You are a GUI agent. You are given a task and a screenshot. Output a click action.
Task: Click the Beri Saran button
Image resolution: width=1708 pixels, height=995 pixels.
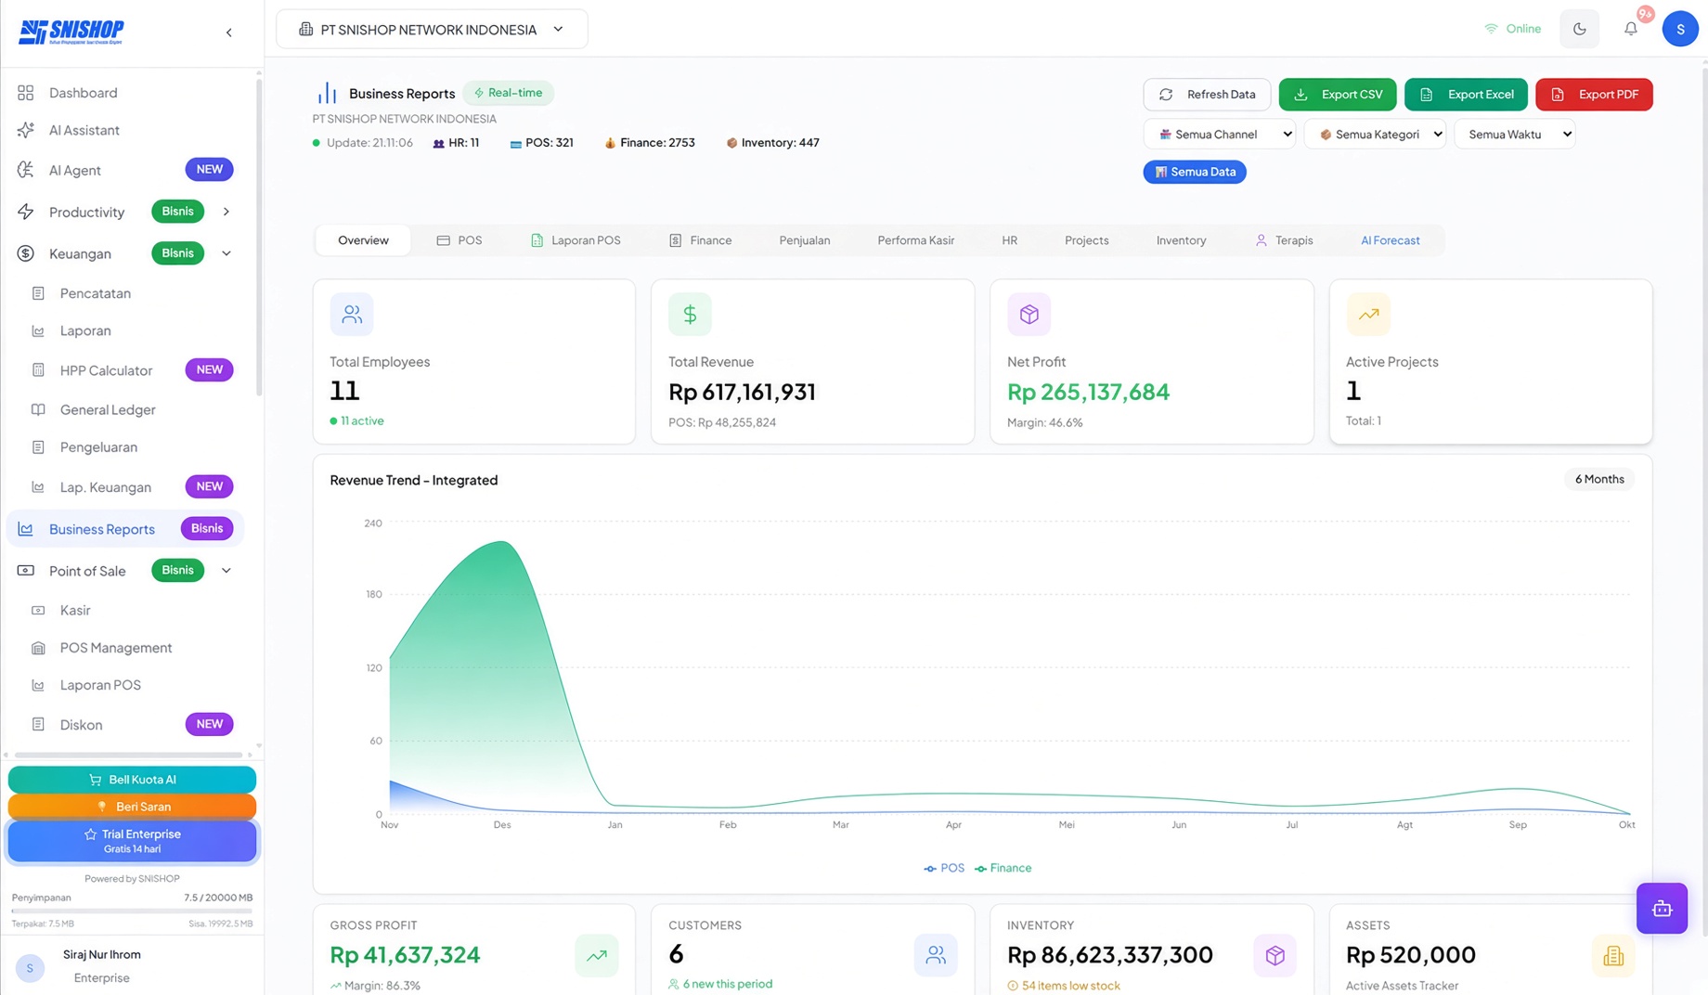click(132, 807)
